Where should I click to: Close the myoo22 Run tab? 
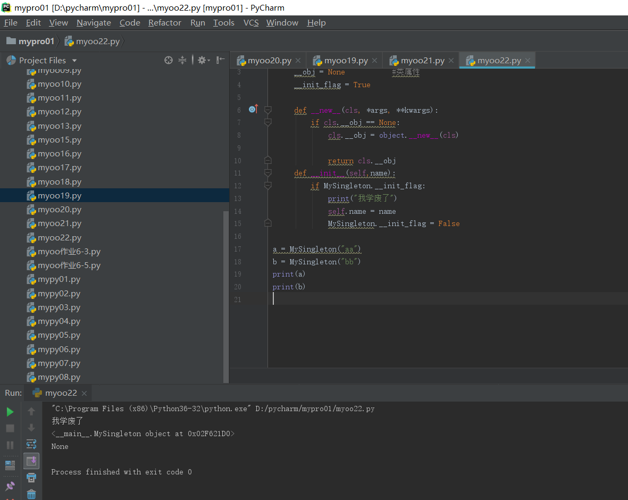pos(84,394)
